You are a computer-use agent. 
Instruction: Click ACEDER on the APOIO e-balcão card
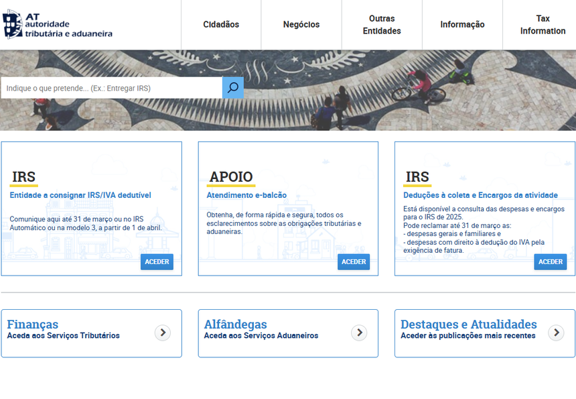point(354,262)
